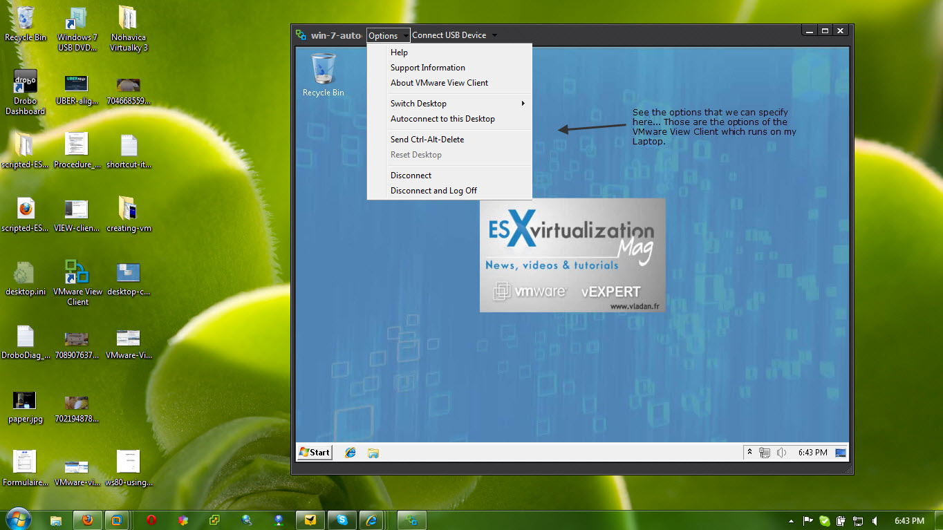This screenshot has width=943, height=530.
Task: Select the Drobo Dashboard desktop icon
Action: click(26, 93)
